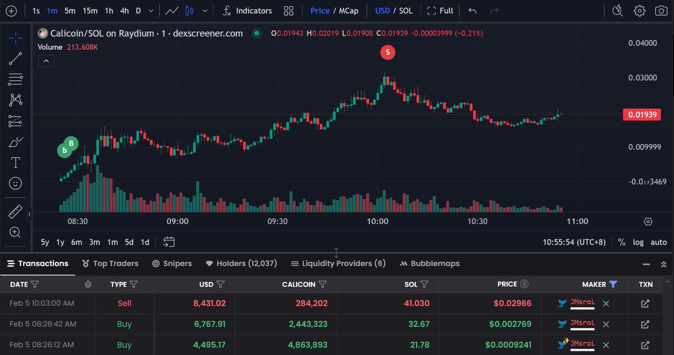674x355 pixels.
Task: Open the Snipers tab
Action: [172, 264]
